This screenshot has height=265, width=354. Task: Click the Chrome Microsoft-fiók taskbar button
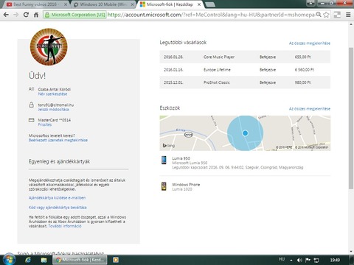(x=80, y=260)
